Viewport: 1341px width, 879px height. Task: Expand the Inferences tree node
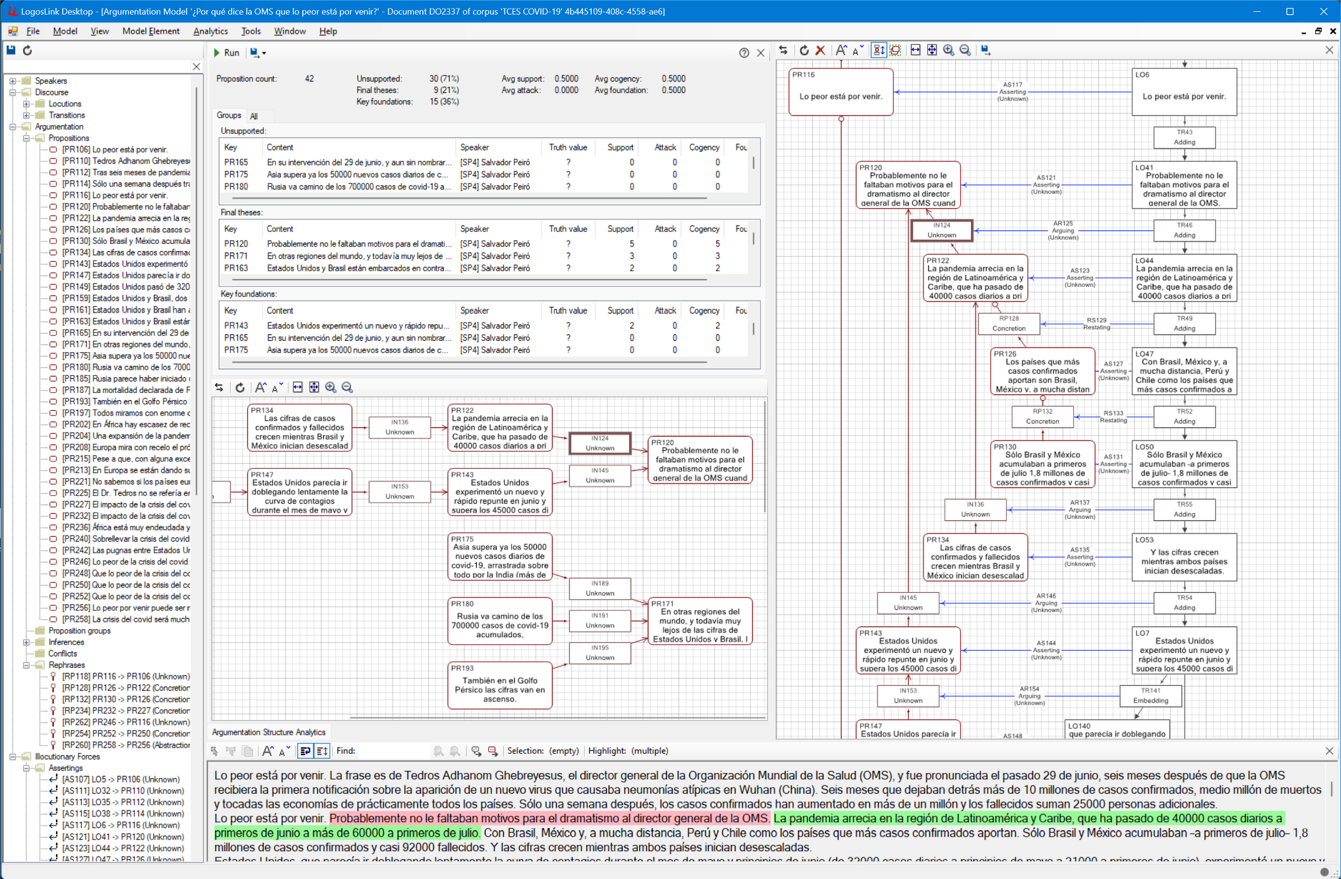[x=26, y=642]
